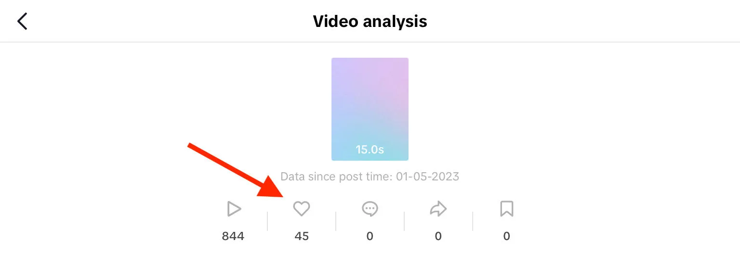The height and width of the screenshot is (254, 740).
Task: Select the 844 views count
Action: click(x=233, y=236)
